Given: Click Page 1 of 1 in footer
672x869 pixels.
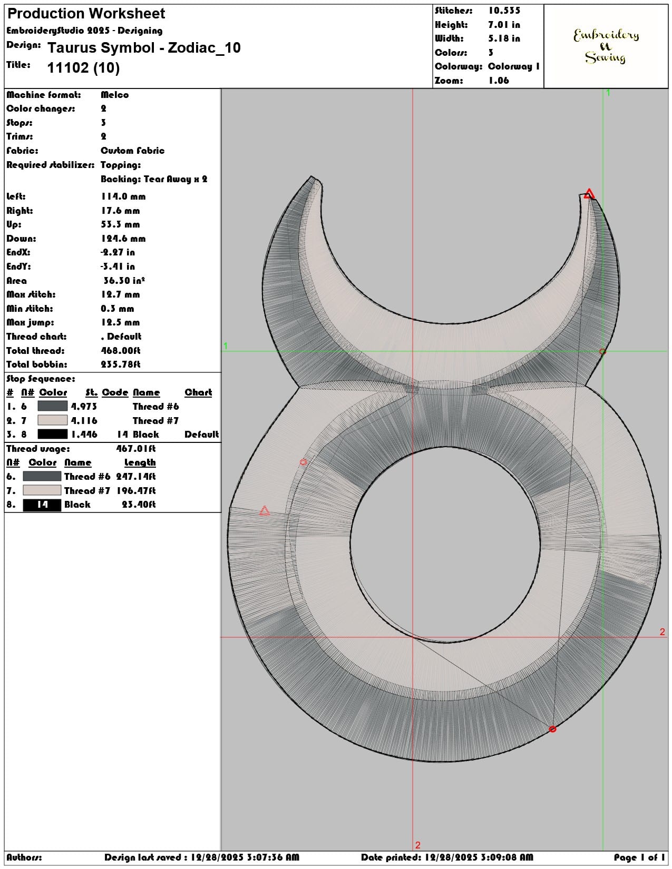Looking at the screenshot, I should click(639, 857).
